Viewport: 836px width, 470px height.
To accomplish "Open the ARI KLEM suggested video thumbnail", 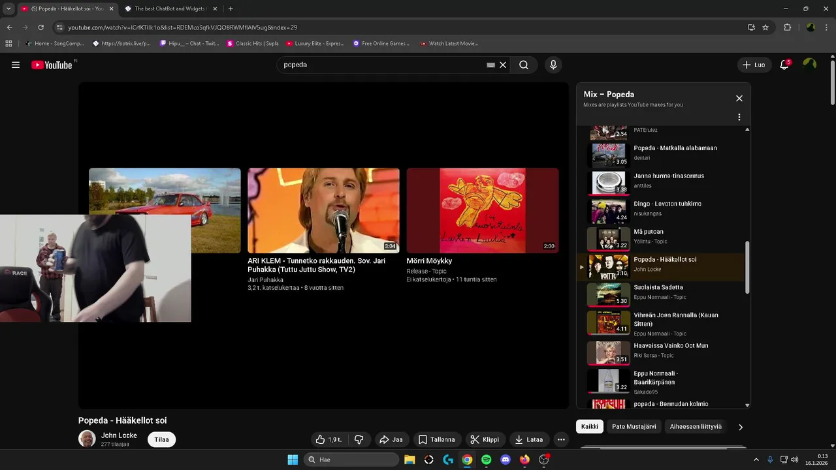I will tap(323, 210).
